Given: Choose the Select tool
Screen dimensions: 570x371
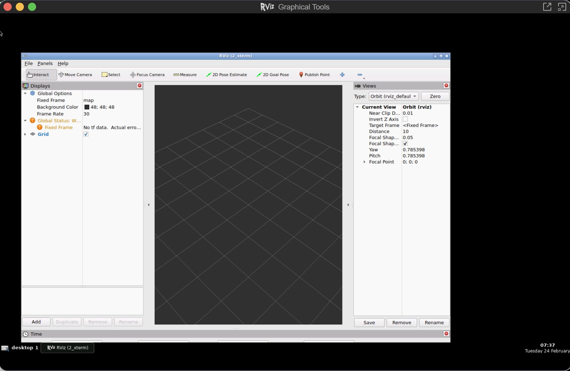Looking at the screenshot, I should point(111,75).
